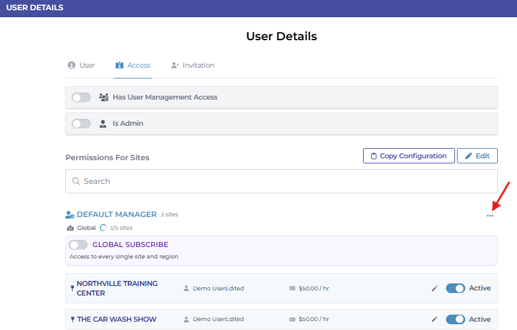Turn on the Is Admin toggle
Screen dimensions: 517x330
click(81, 124)
